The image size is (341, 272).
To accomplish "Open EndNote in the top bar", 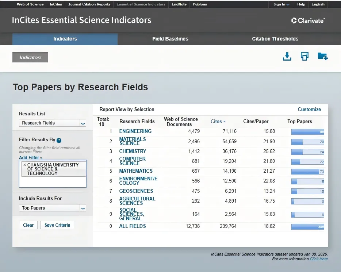I will tap(179, 4).
